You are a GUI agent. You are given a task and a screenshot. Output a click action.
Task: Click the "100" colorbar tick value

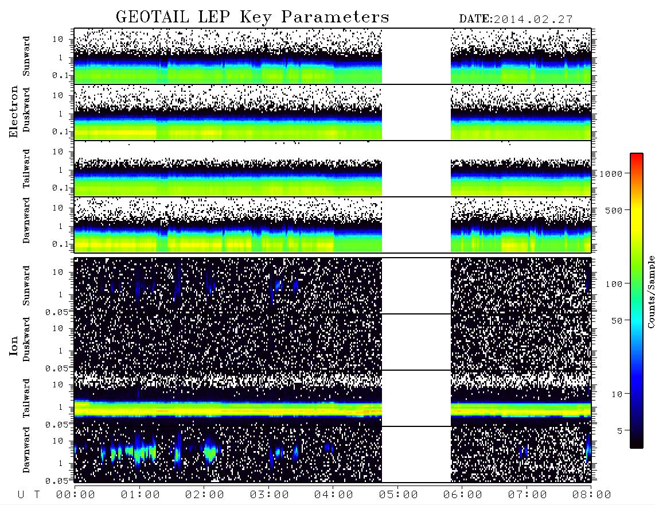point(614,284)
